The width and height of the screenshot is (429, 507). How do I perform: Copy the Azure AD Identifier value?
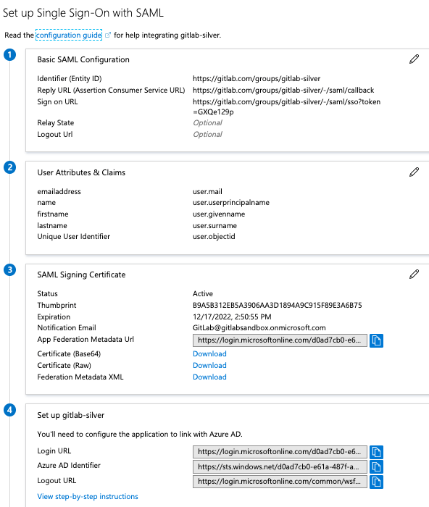(376, 466)
